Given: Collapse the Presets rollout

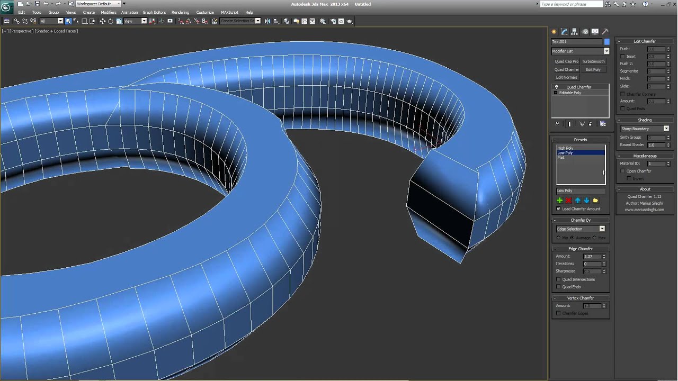Looking at the screenshot, I should (x=581, y=140).
